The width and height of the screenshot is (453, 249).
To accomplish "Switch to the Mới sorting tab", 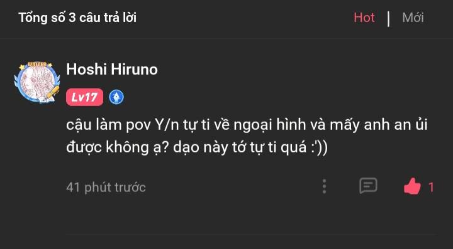I will coord(413,18).
